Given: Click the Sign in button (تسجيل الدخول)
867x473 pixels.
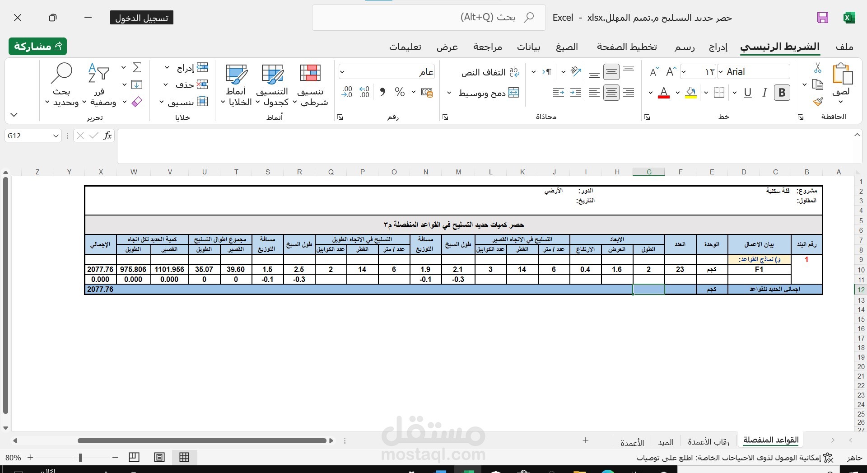Looking at the screenshot, I should click(x=141, y=18).
